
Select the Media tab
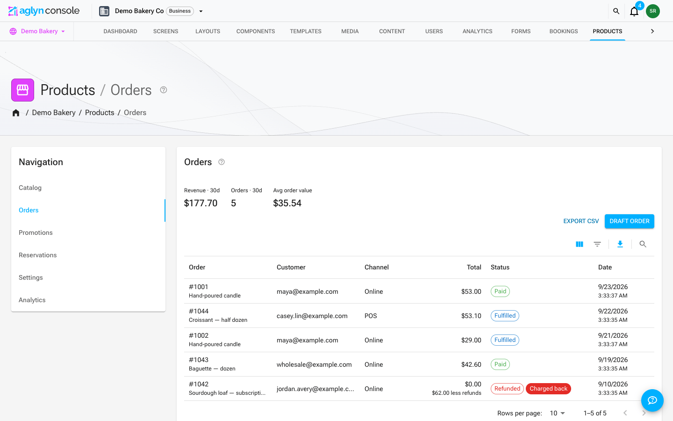click(x=350, y=31)
